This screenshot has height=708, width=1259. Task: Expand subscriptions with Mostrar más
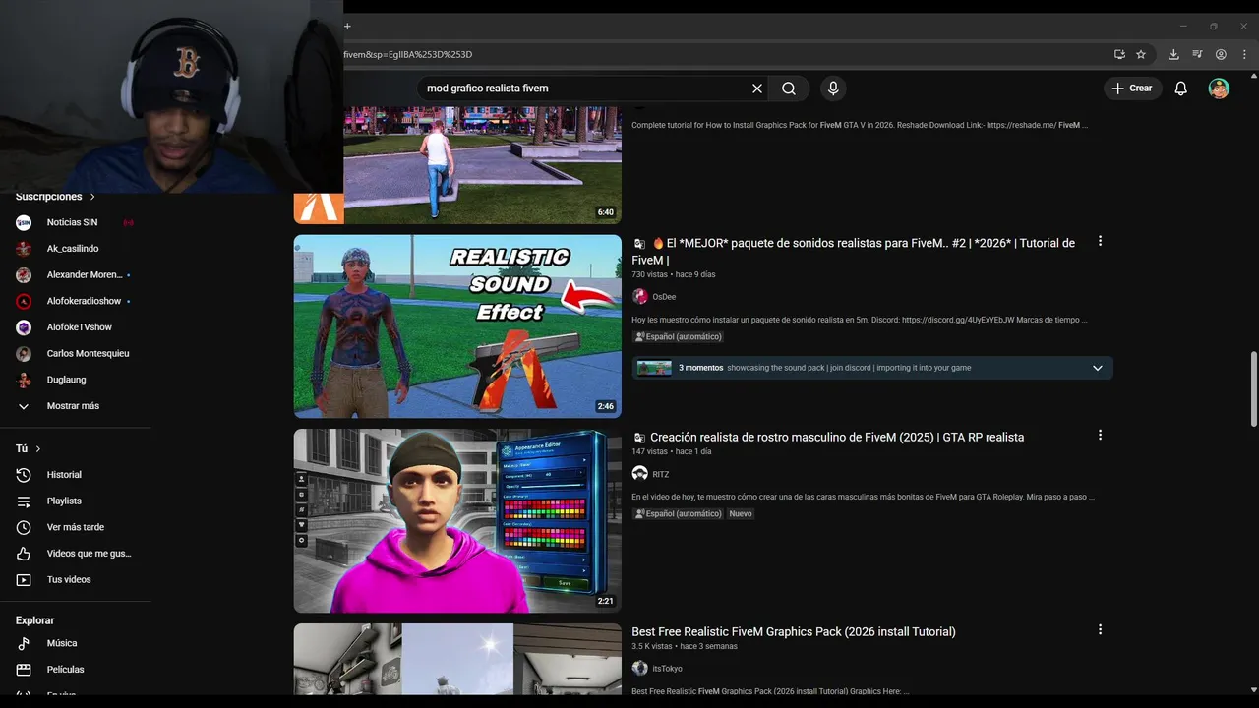[x=75, y=406]
